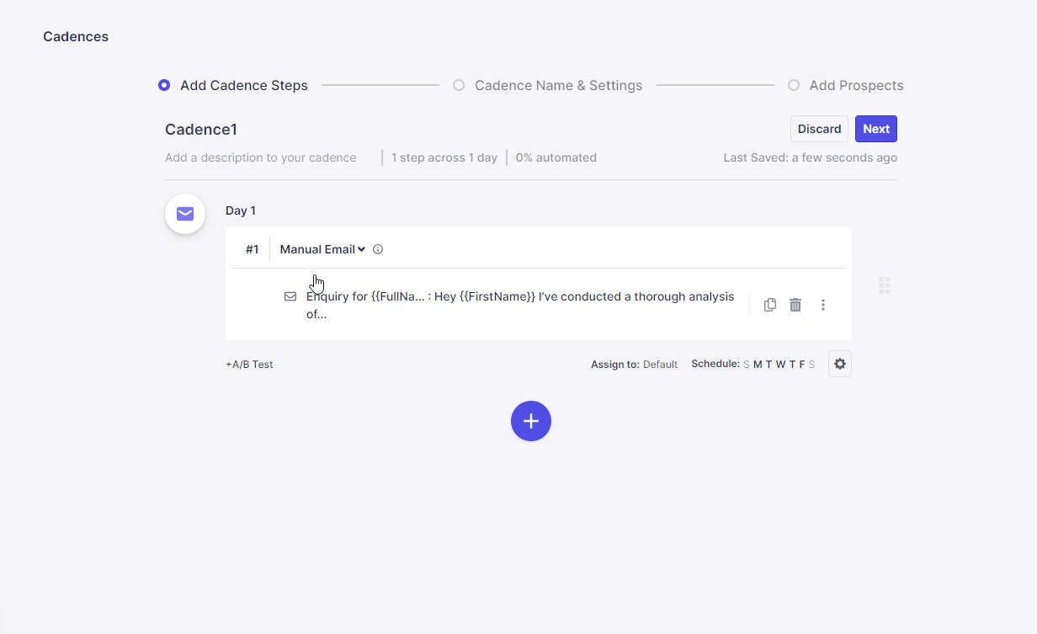
Task: Click the Day 1 email step circle icon
Action: click(x=185, y=214)
